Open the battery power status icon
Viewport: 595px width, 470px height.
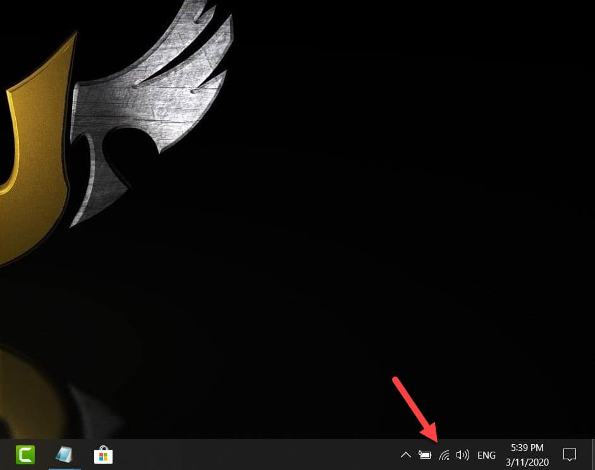[425, 455]
